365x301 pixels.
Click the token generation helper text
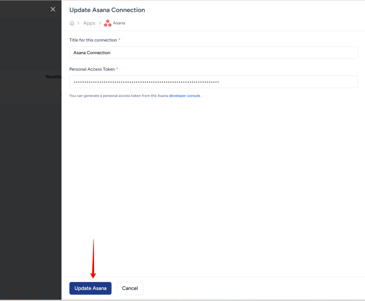click(x=118, y=96)
